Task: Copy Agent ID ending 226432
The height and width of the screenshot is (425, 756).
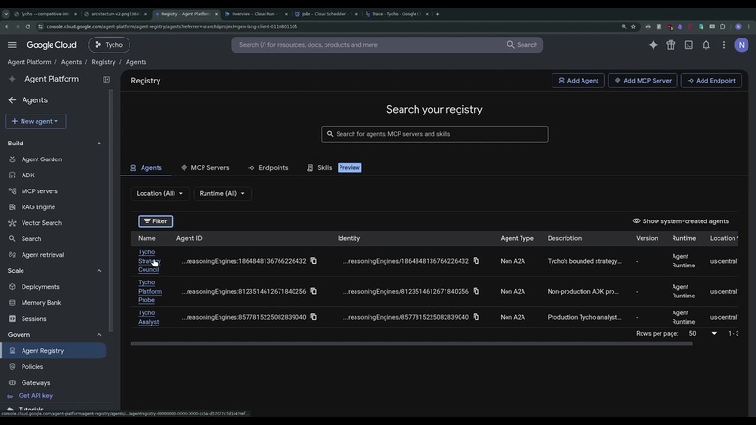Action: (x=314, y=261)
